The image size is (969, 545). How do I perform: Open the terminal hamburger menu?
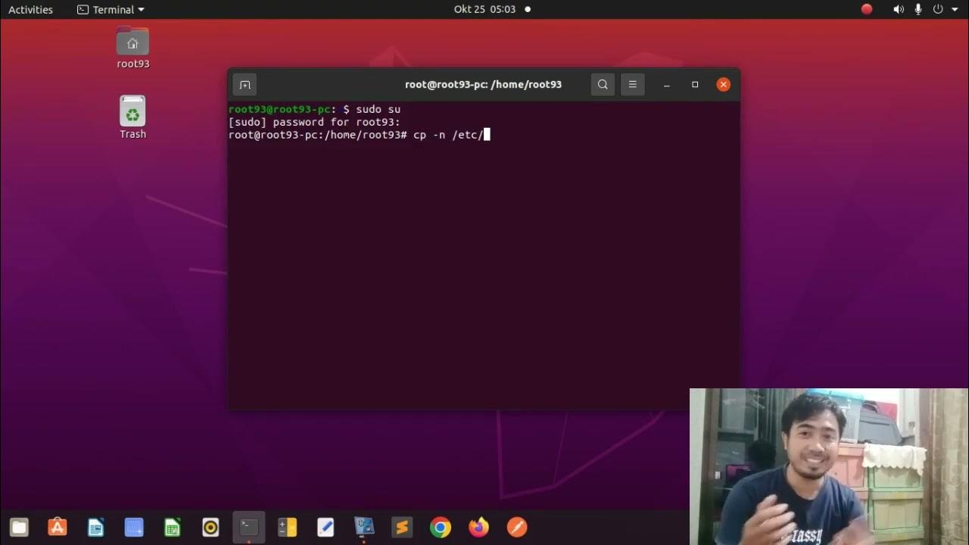[x=633, y=85]
